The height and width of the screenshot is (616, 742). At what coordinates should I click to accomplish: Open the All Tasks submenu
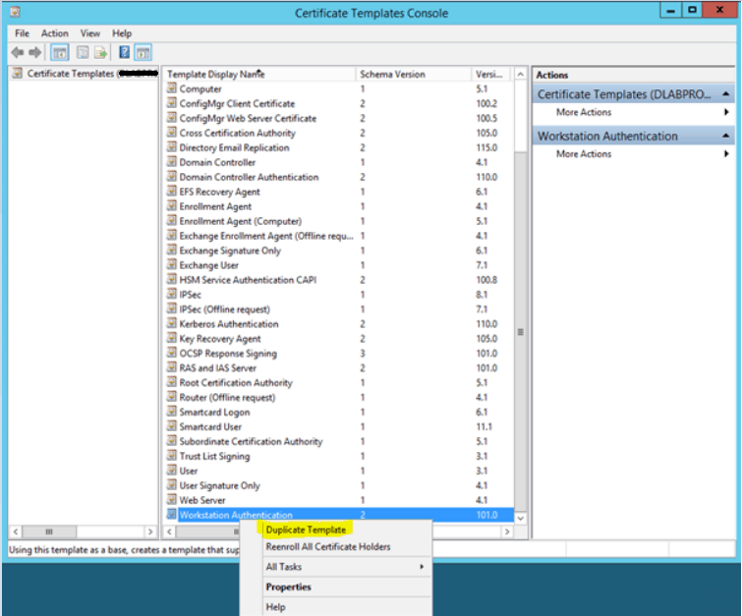[345, 566]
